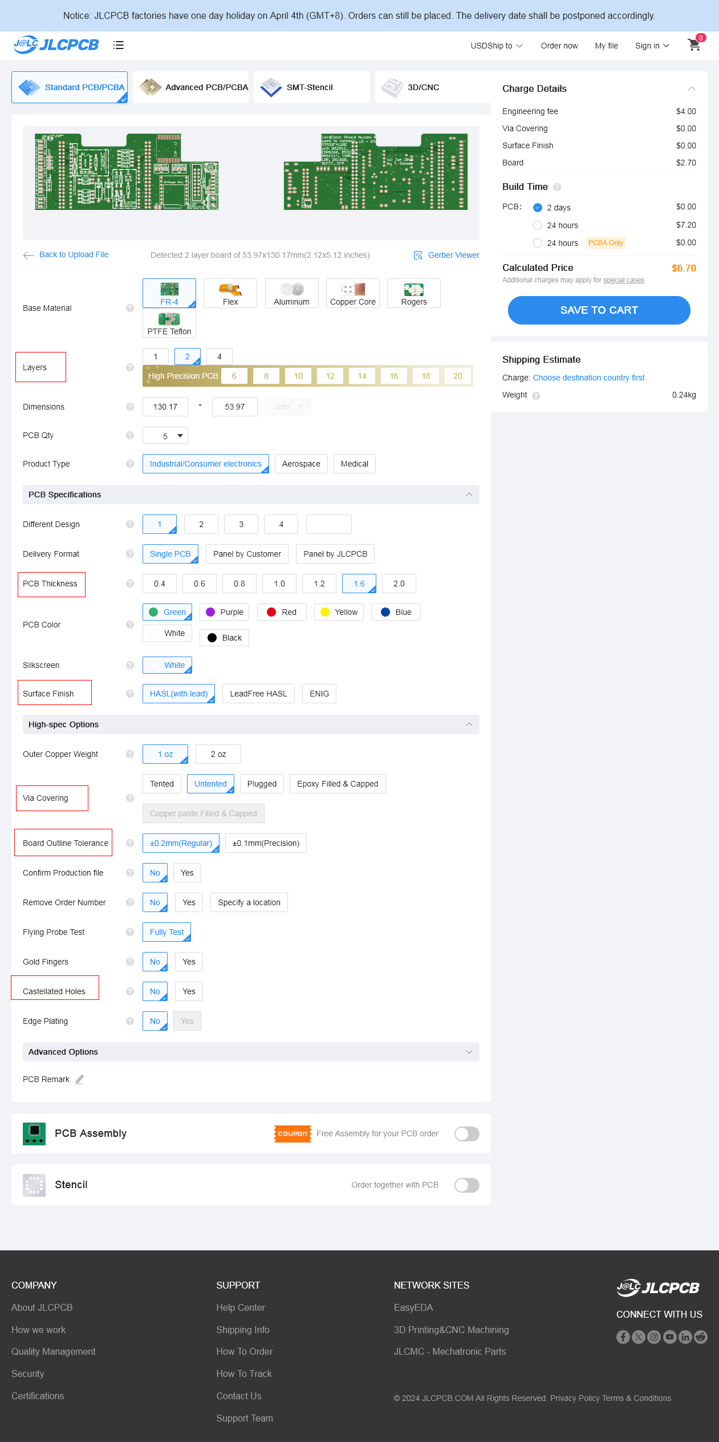The width and height of the screenshot is (719, 1442).
Task: Open Facebook social icon in footer
Action: coord(623,1336)
